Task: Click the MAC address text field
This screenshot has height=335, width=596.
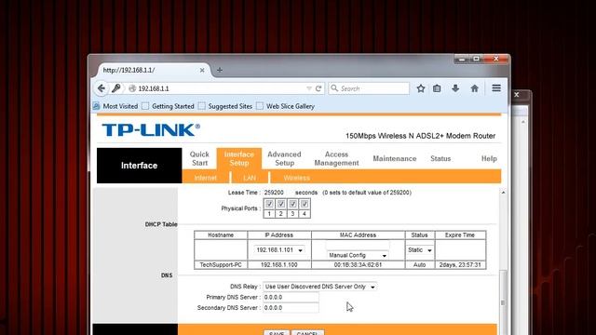Action: pos(358,246)
